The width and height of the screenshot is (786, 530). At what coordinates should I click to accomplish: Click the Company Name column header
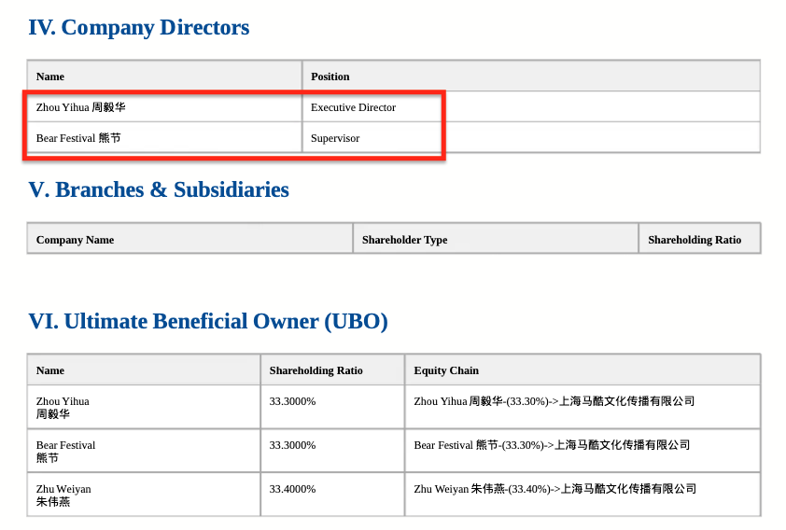point(75,240)
